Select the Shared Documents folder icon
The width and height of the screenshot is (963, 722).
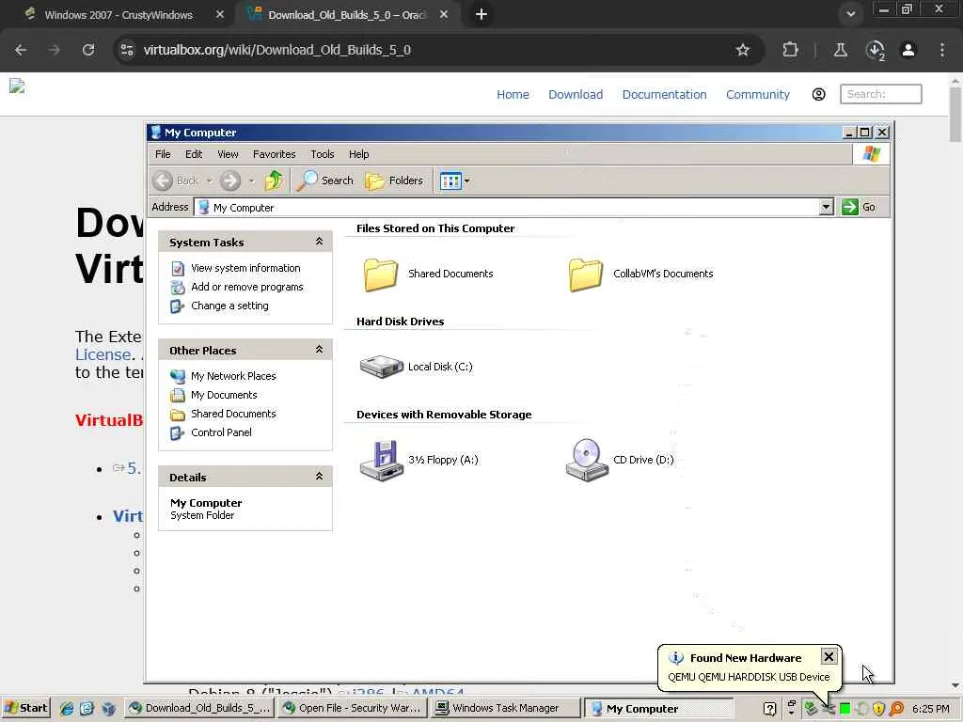[x=381, y=274]
